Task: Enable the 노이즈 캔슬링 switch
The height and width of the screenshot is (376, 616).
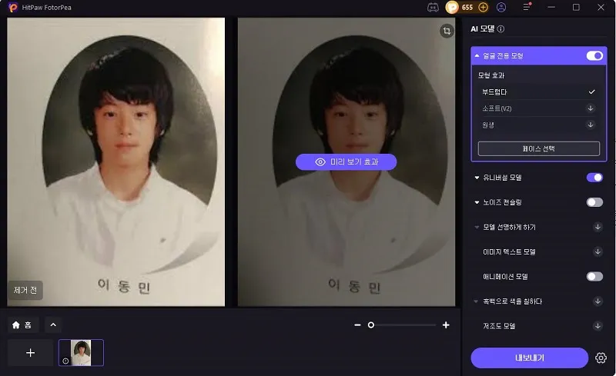Action: click(594, 202)
